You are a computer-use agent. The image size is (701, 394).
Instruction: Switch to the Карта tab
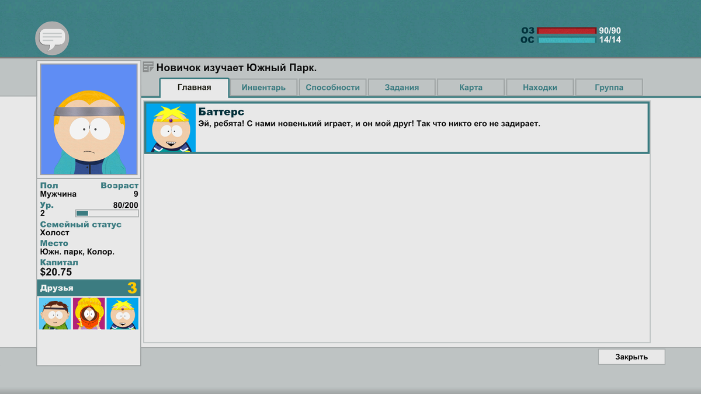[x=471, y=88]
